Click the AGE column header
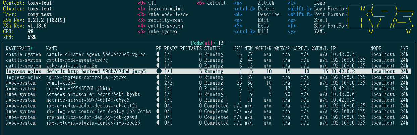This screenshot has width=417, height=135. pyautogui.click(x=404, y=49)
